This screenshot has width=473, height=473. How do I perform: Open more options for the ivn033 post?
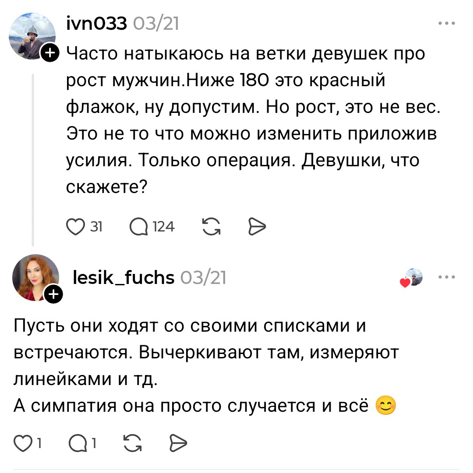(447, 24)
